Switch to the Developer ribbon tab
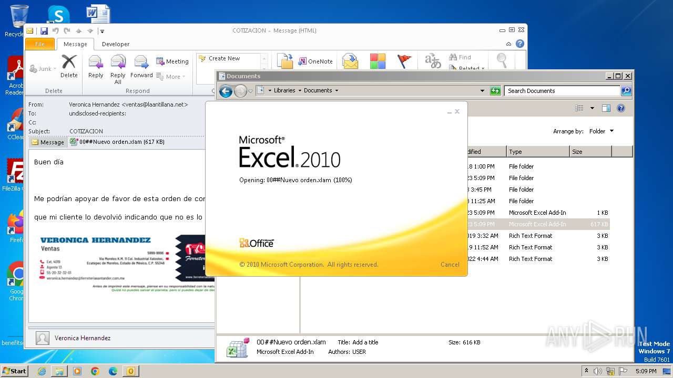 pyautogui.click(x=116, y=44)
